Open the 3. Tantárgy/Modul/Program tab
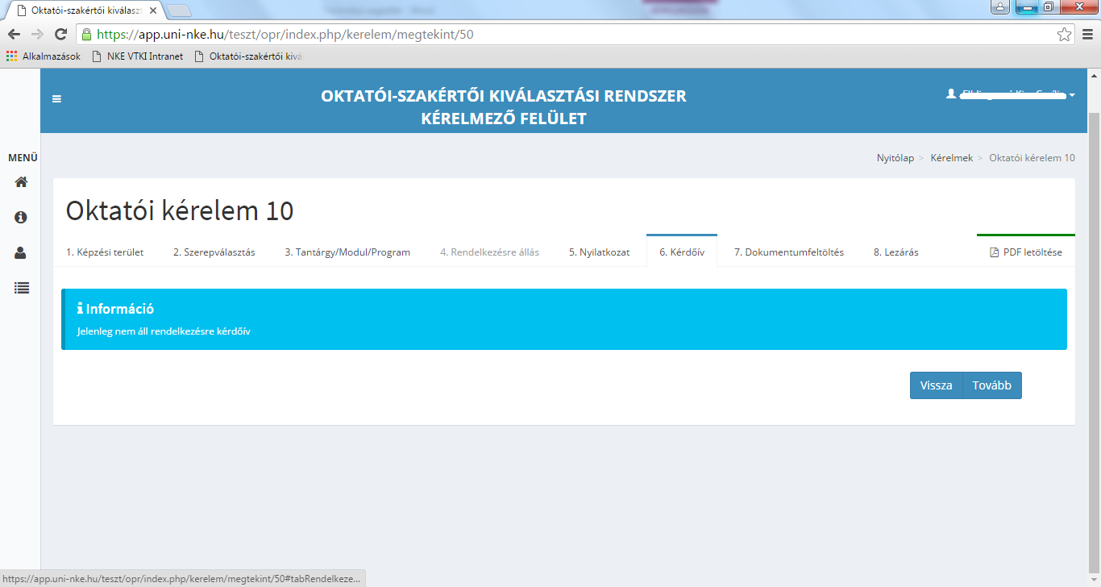1101x587 pixels. 347,252
